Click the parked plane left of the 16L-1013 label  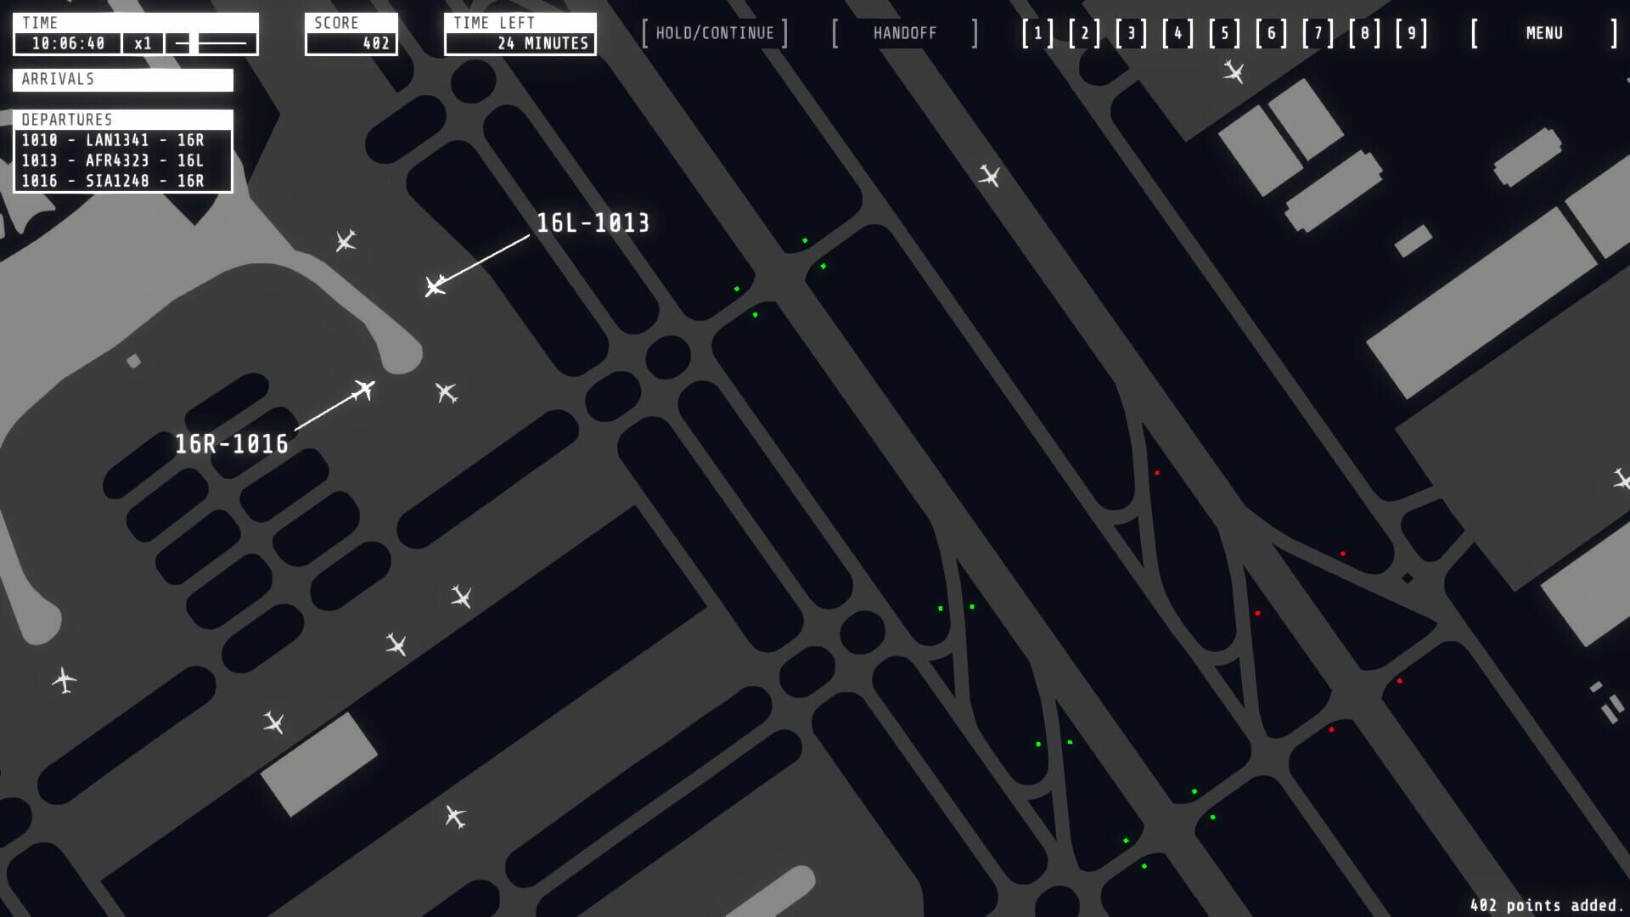346,241
